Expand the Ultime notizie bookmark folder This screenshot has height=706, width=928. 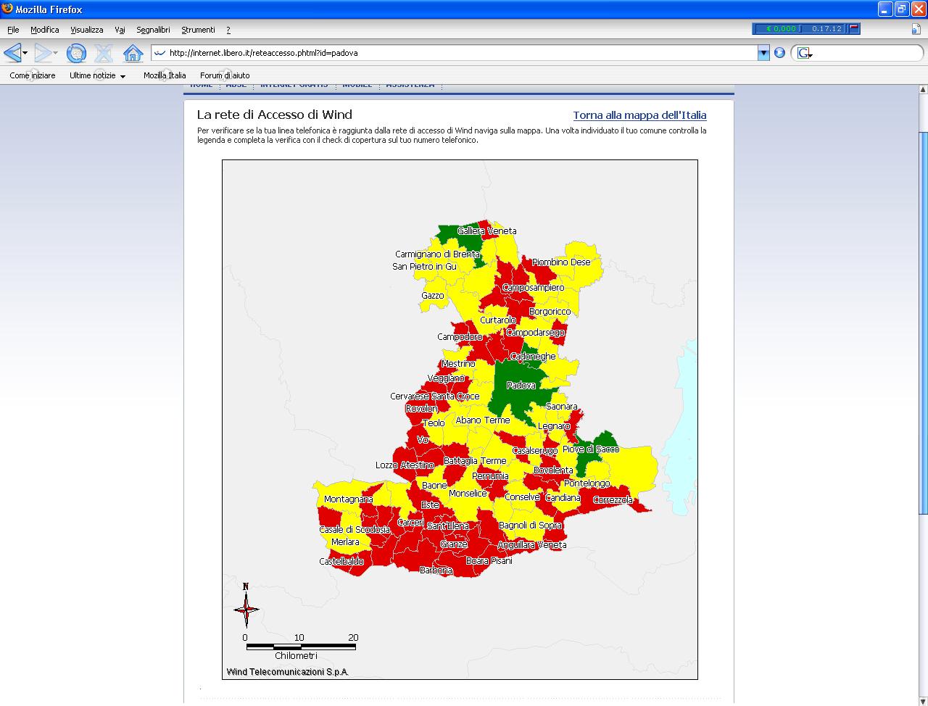(97, 75)
